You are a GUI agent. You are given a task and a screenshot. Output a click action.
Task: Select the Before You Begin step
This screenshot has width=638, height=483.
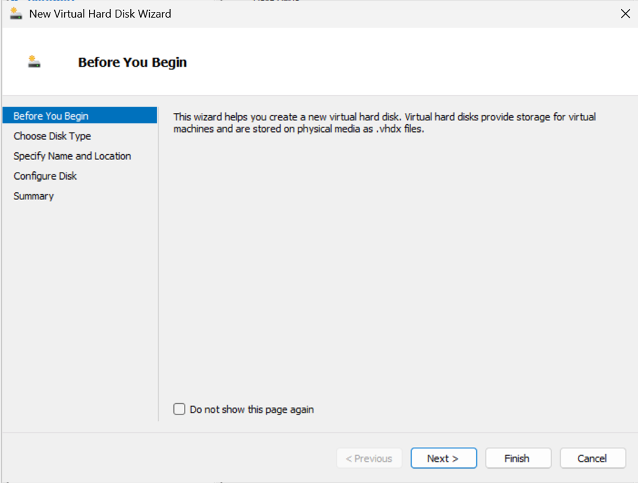[80, 116]
